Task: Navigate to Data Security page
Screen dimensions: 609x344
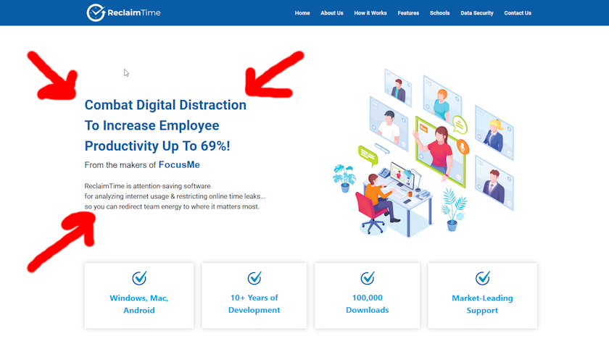Action: pyautogui.click(x=477, y=13)
